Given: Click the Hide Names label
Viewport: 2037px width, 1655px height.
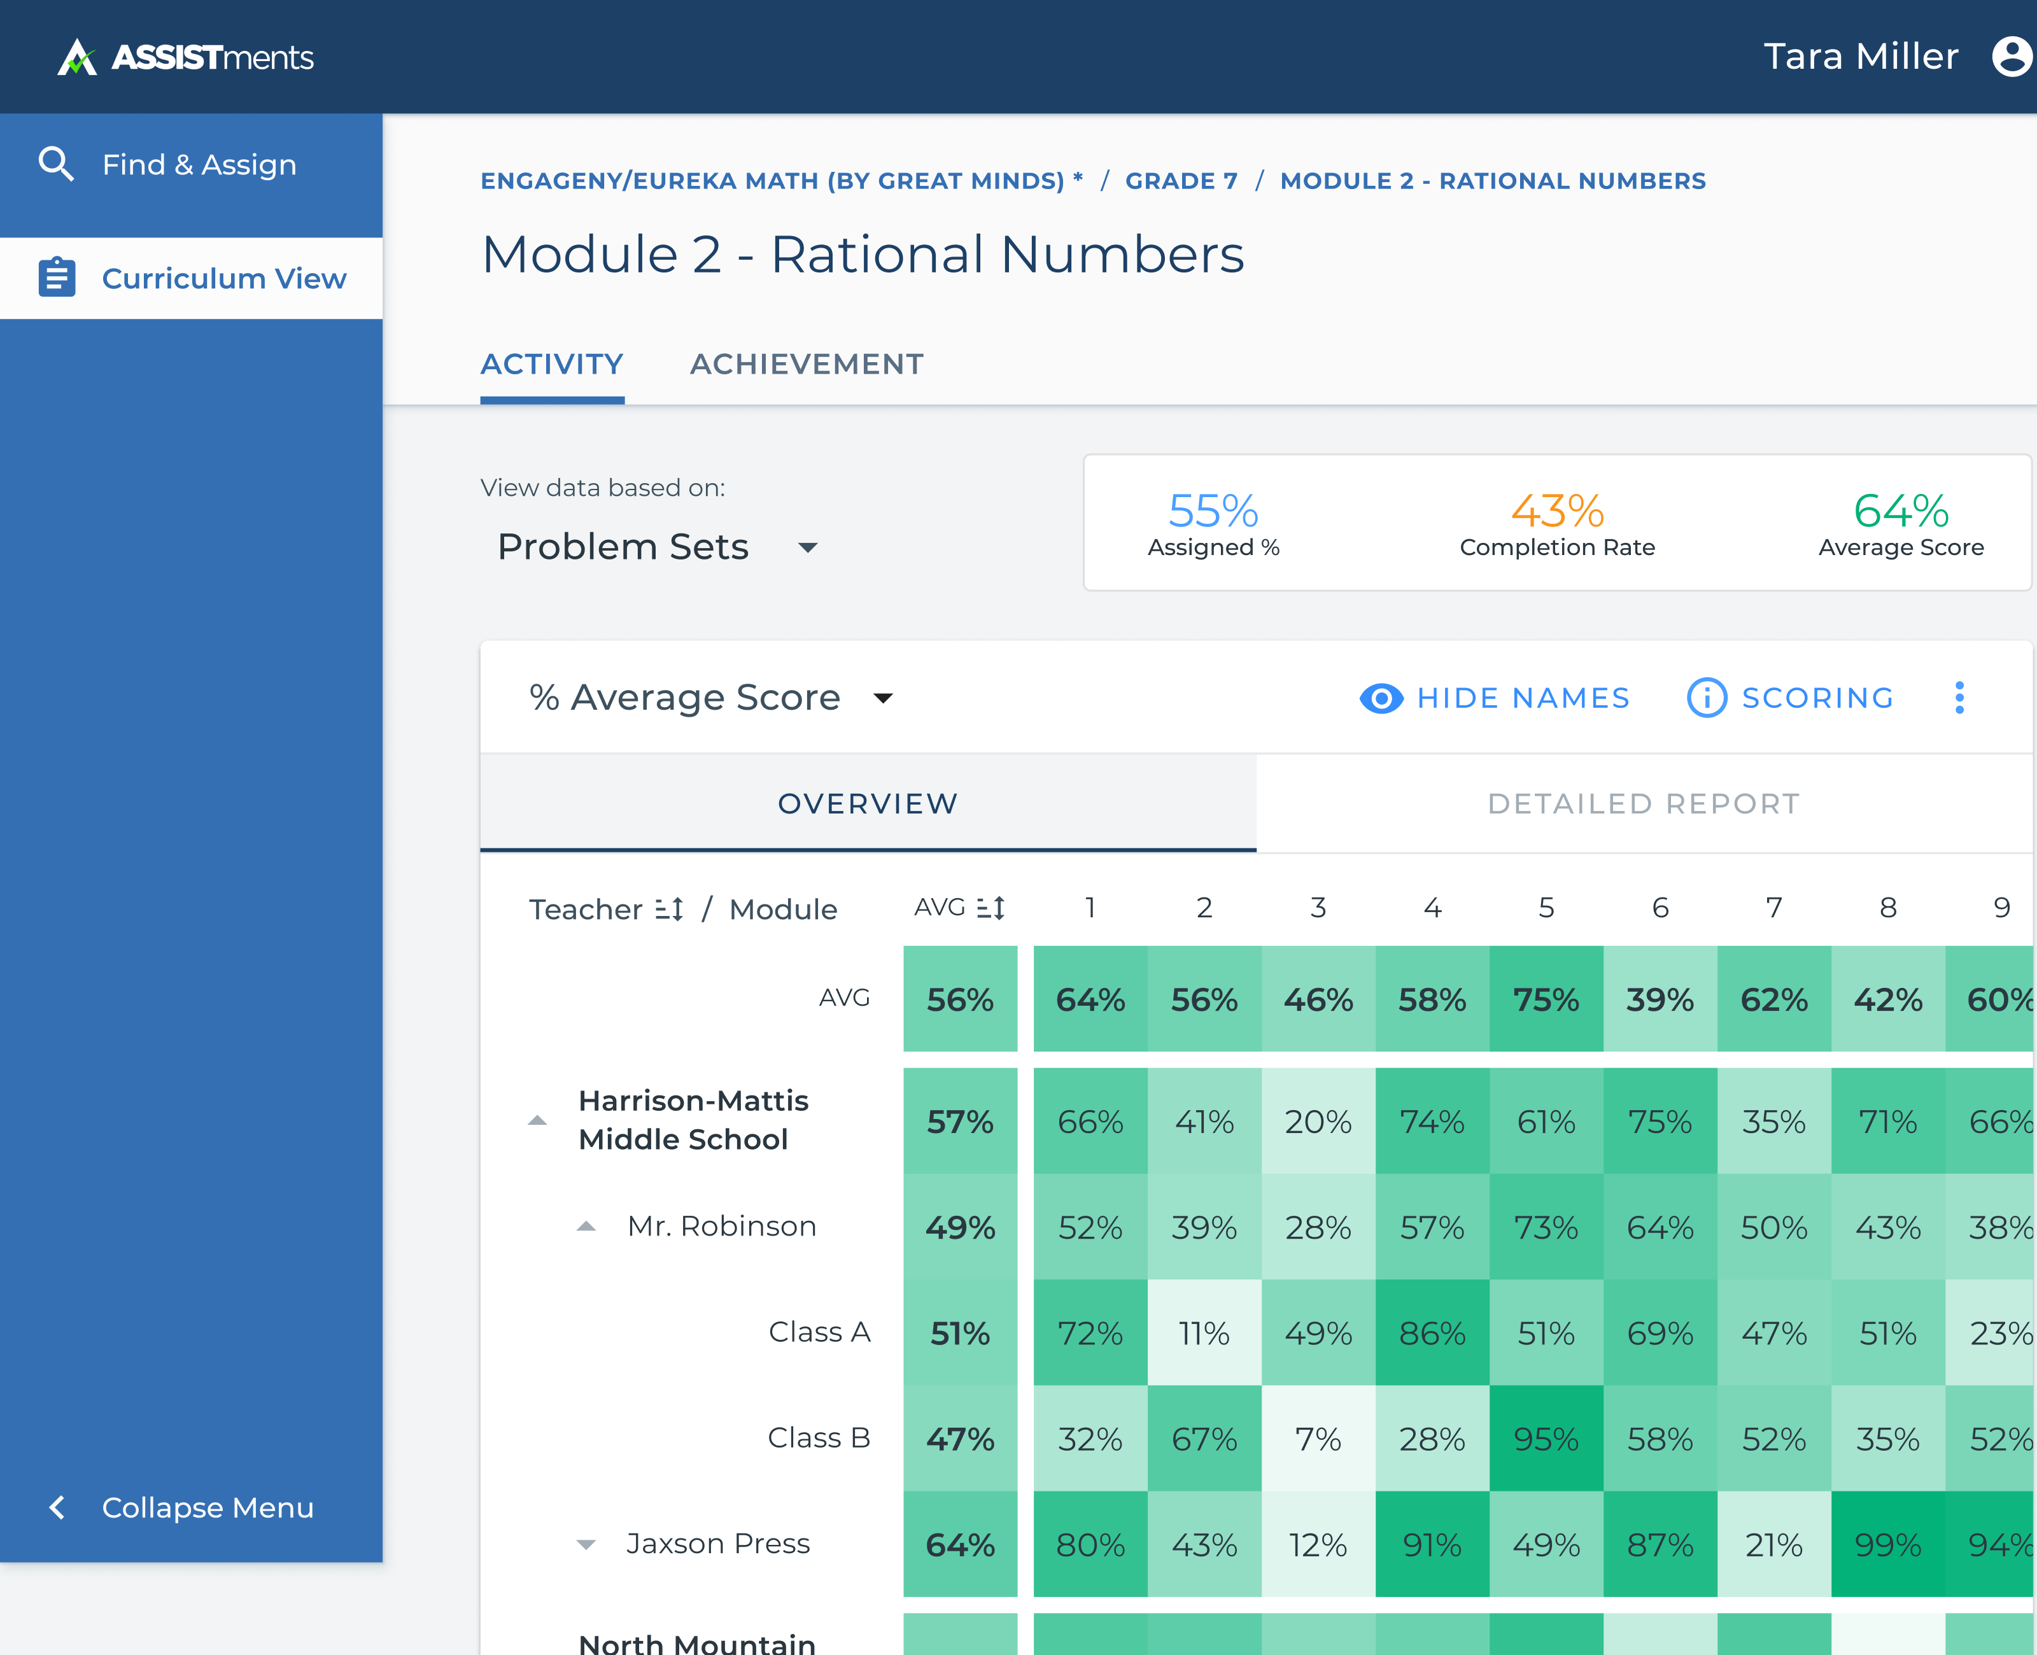Looking at the screenshot, I should tap(1523, 698).
